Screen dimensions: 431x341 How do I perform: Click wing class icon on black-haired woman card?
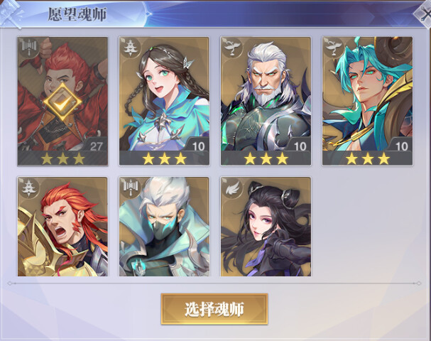[x=231, y=188]
